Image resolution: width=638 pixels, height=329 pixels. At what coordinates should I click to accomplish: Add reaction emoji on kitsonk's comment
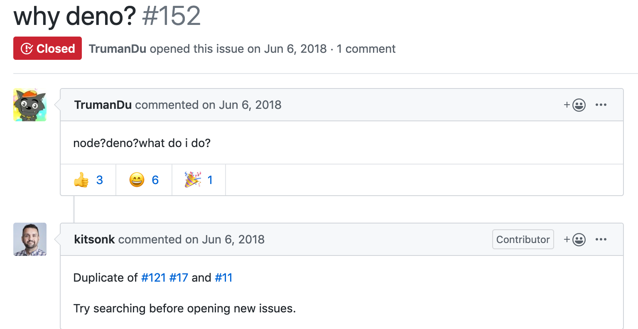pyautogui.click(x=575, y=240)
